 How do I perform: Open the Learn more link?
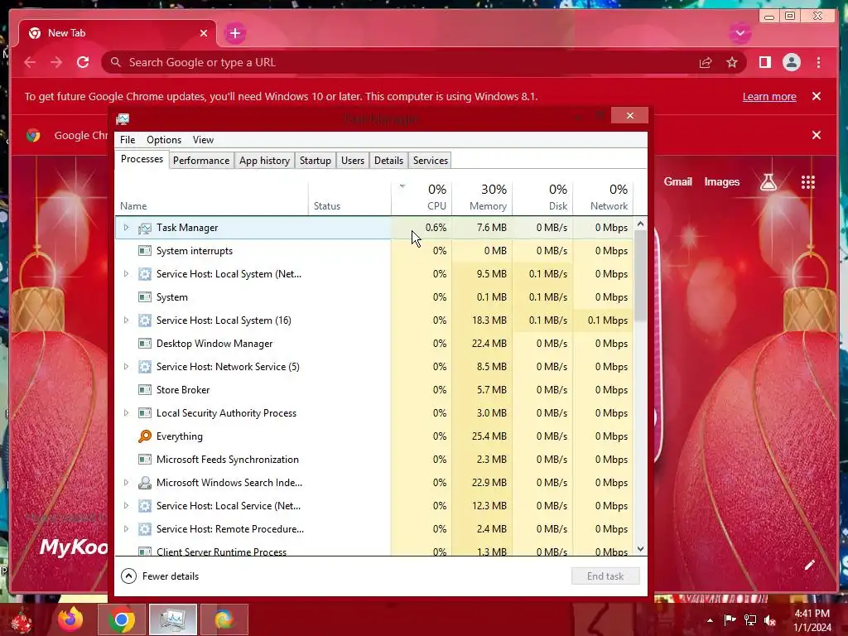(x=769, y=97)
